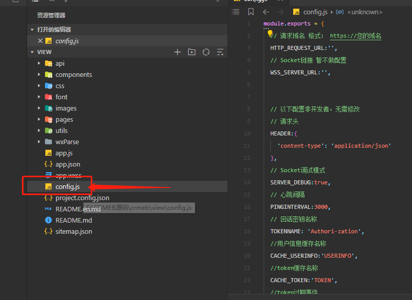Collapse the VIEW section
Screen dimensions: 412x300
(32, 52)
